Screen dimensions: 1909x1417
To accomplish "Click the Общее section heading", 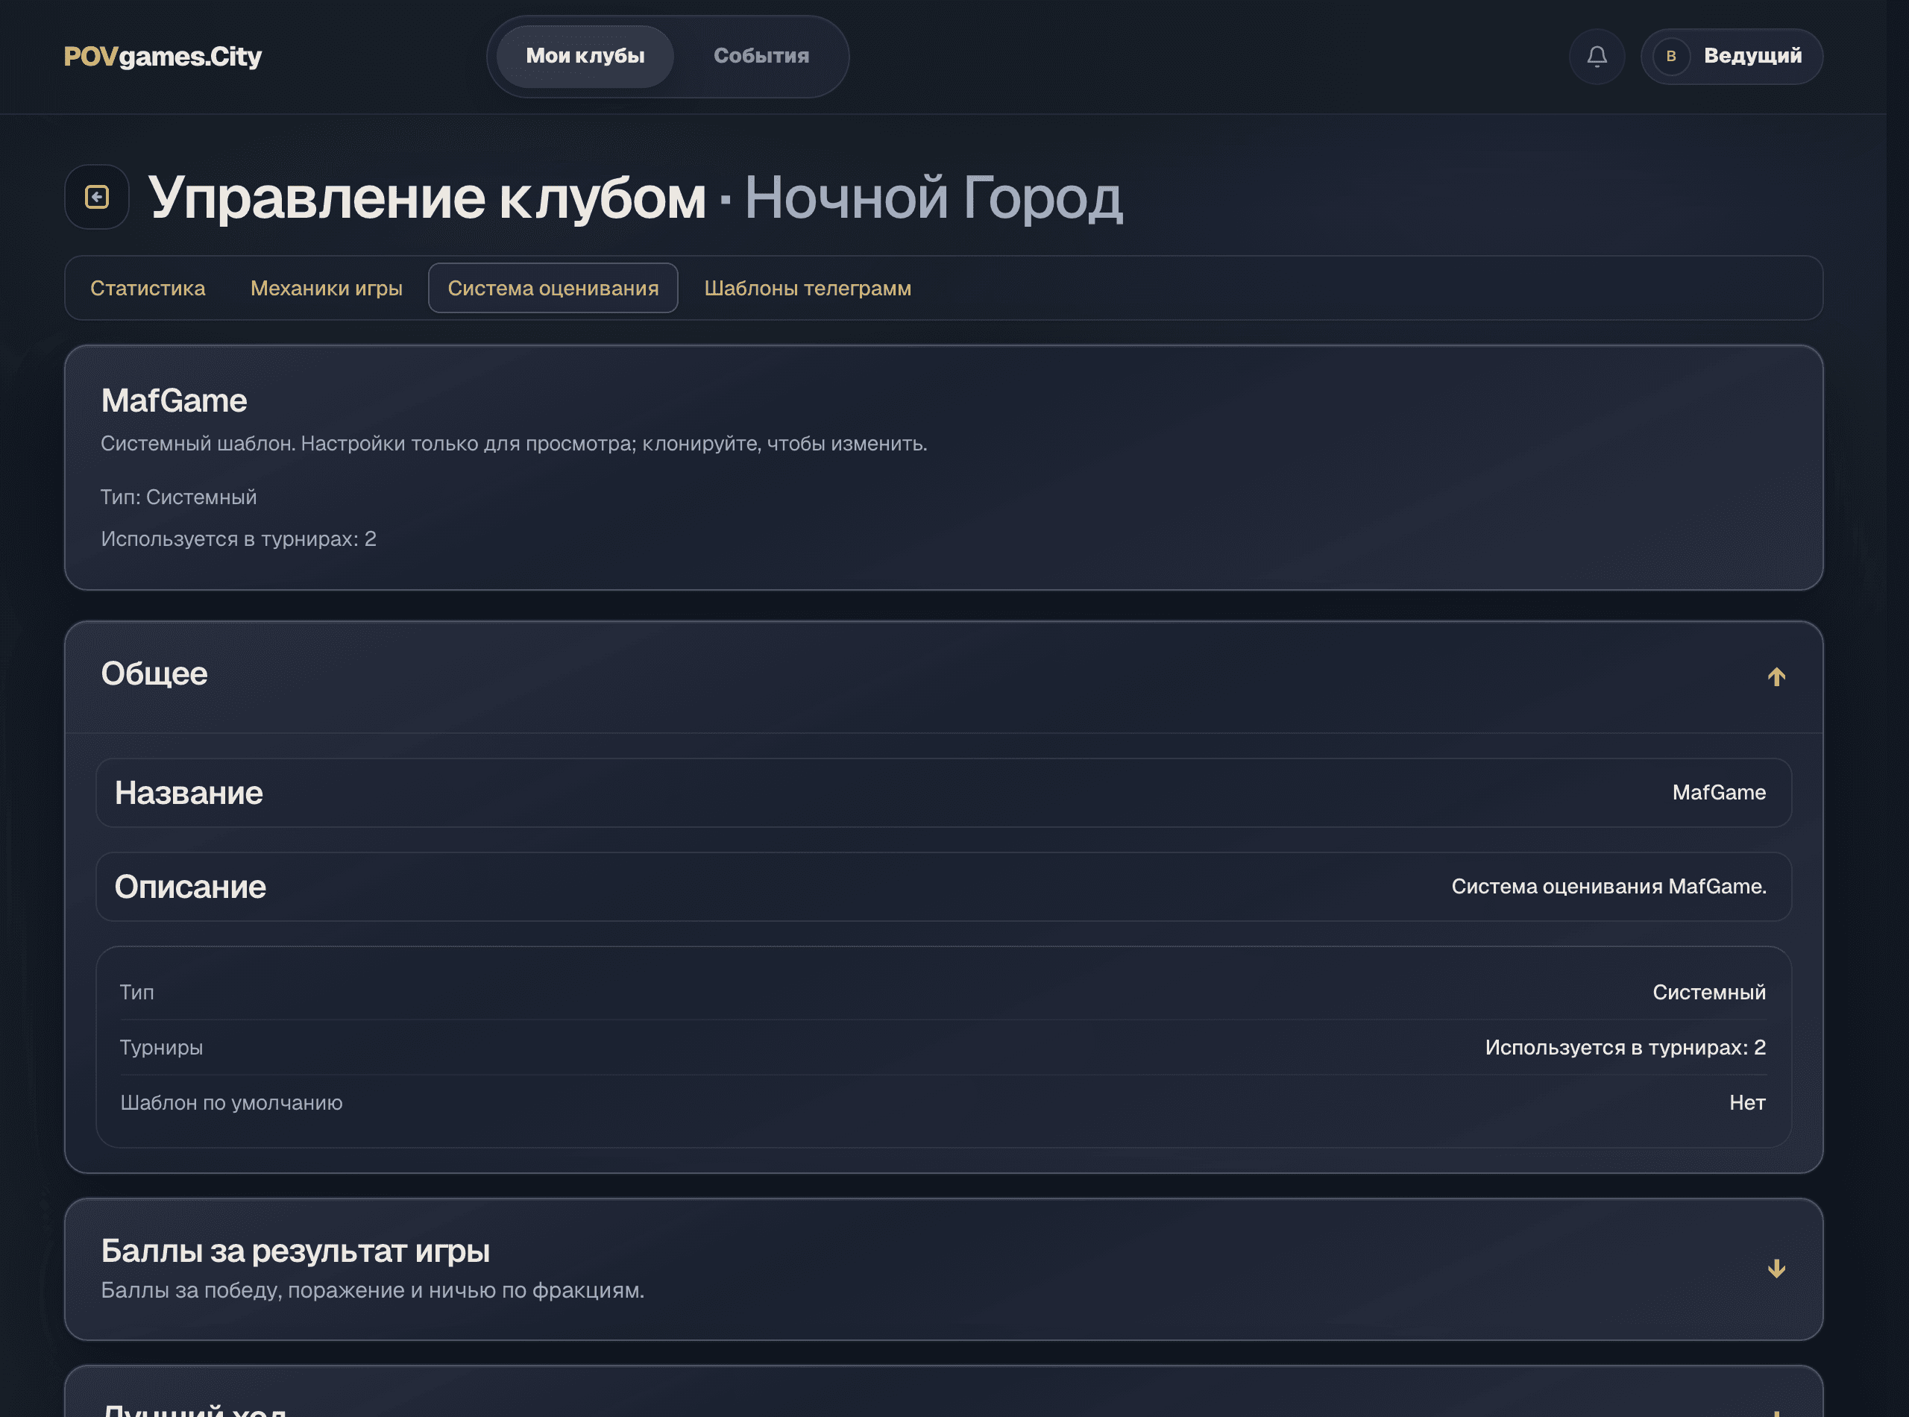I will (154, 674).
